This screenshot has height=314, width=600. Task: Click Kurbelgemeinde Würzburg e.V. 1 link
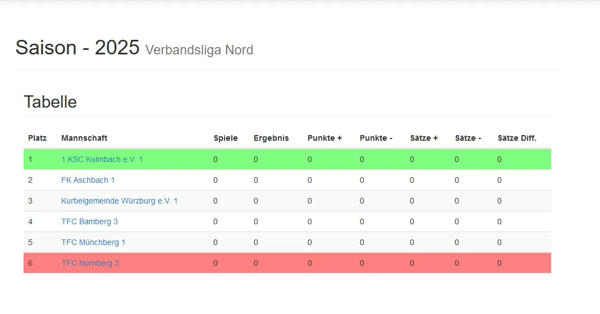point(119,201)
